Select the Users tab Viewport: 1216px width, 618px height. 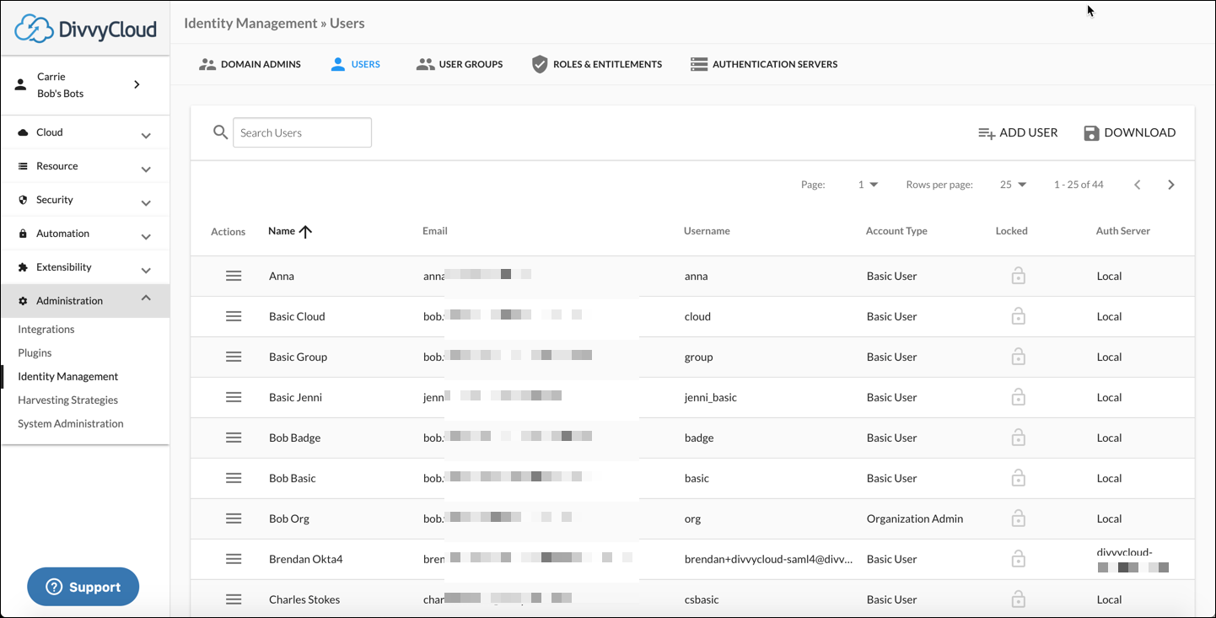click(355, 64)
